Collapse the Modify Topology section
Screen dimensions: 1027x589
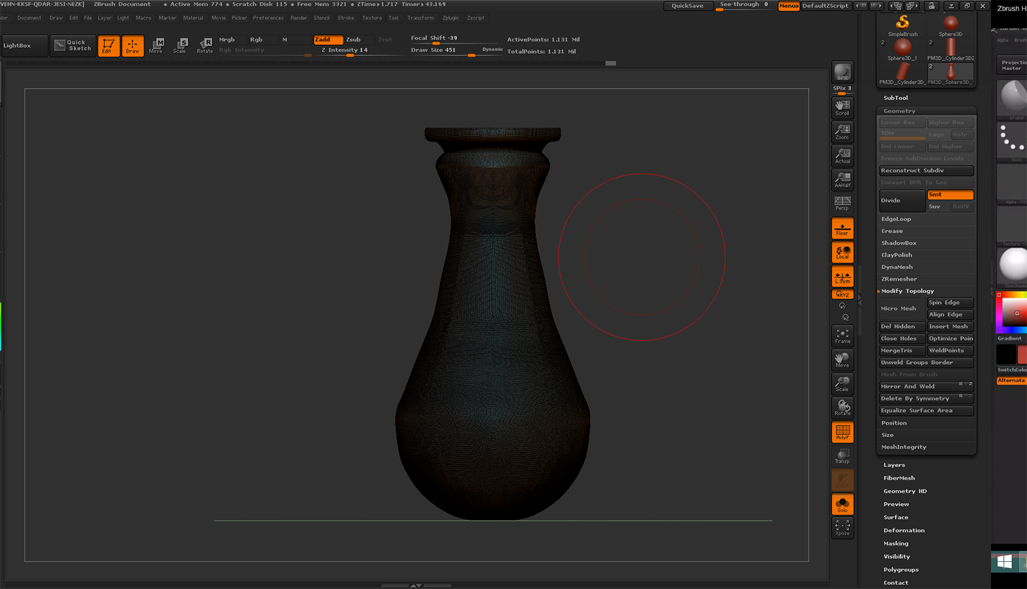click(x=907, y=291)
